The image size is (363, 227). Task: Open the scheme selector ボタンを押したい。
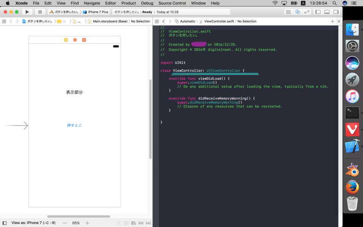point(64,12)
